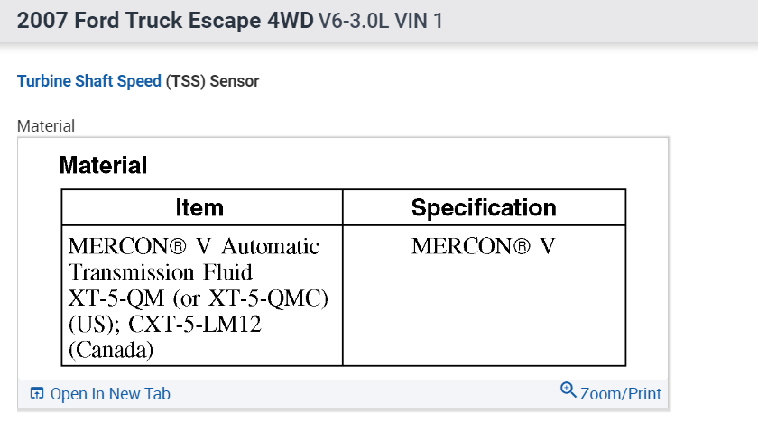The height and width of the screenshot is (440, 758).
Task: Click the V6-3.0L VIN 1 engine text
Action: pyautogui.click(x=381, y=20)
